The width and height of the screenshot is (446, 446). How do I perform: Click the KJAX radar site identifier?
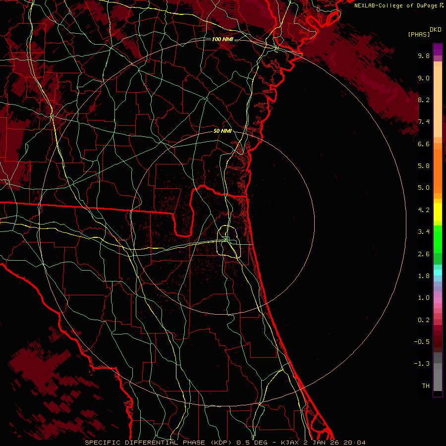pos(290,443)
